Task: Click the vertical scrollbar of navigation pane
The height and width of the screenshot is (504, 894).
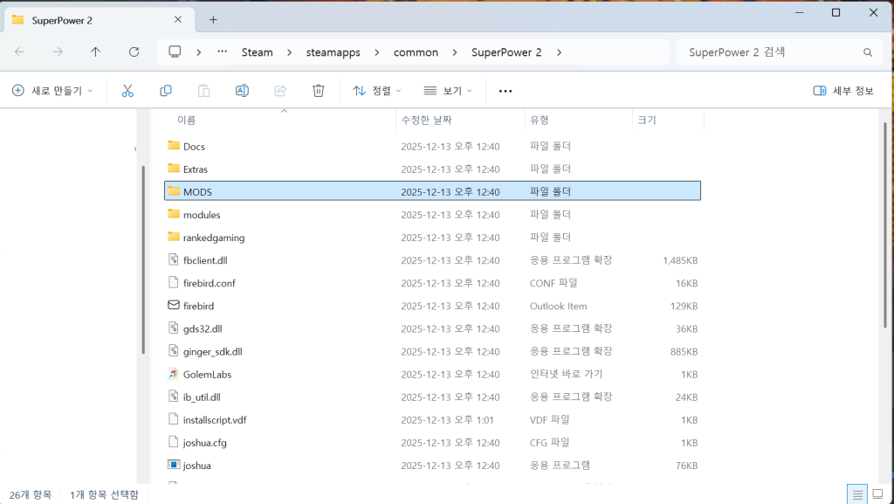Action: (x=142, y=262)
